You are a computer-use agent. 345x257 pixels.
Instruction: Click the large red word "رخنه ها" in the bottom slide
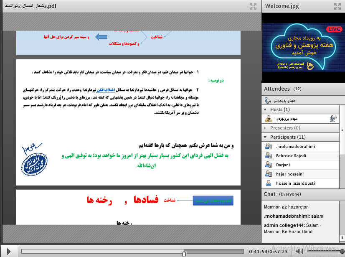click(99, 200)
